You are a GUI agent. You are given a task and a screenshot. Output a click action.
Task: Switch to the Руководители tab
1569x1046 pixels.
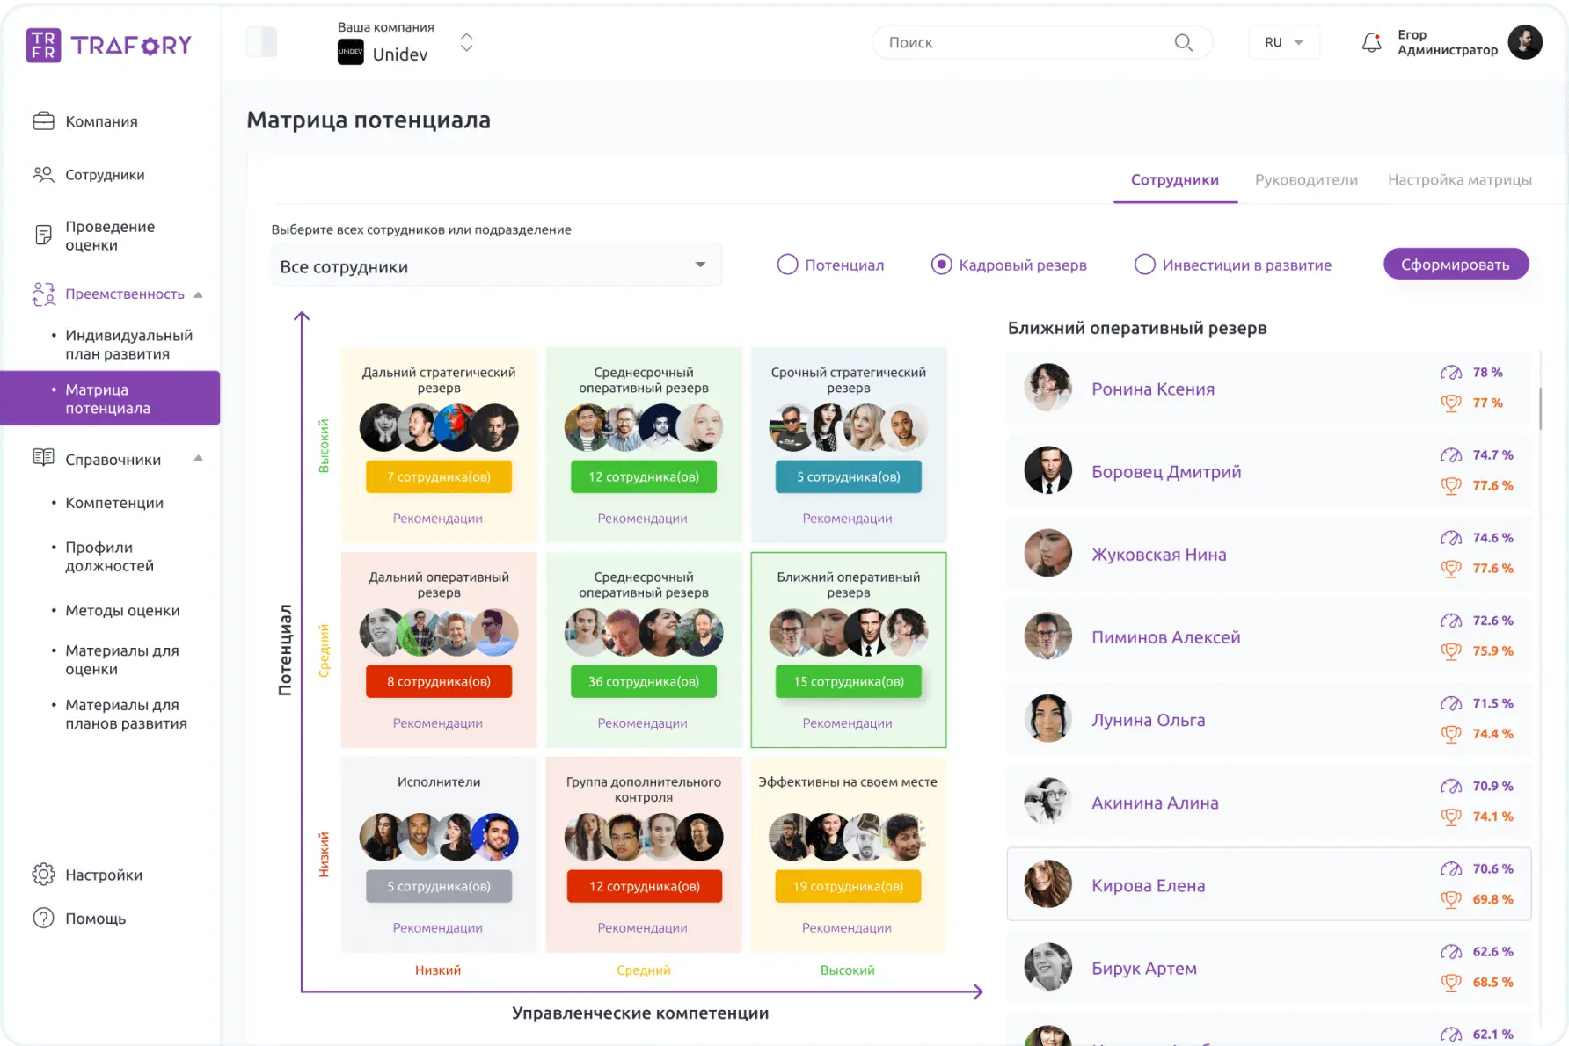pos(1306,180)
